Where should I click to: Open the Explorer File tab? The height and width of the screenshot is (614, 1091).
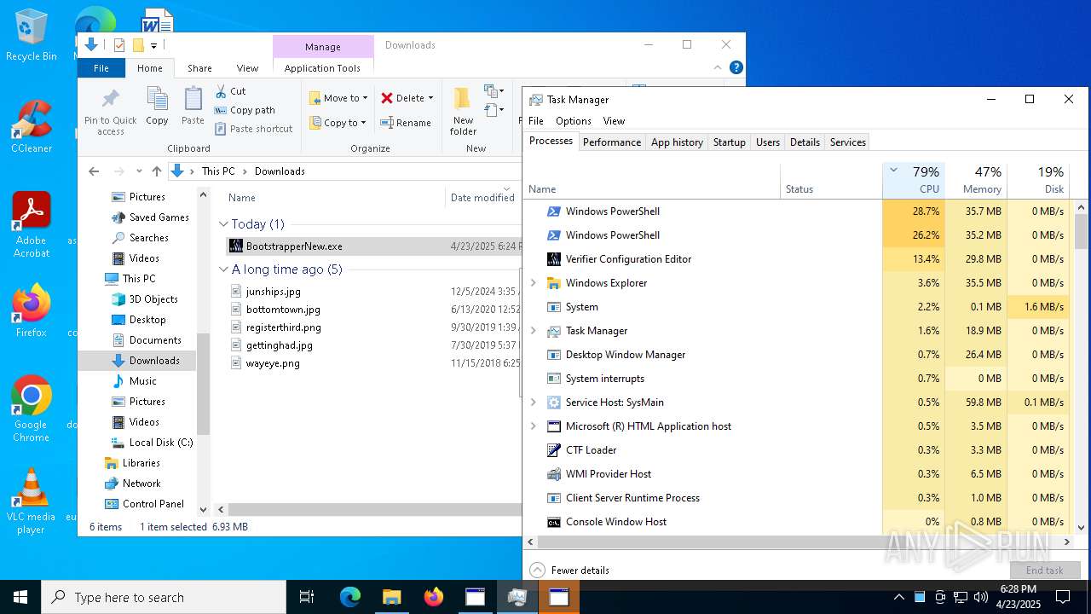point(101,68)
